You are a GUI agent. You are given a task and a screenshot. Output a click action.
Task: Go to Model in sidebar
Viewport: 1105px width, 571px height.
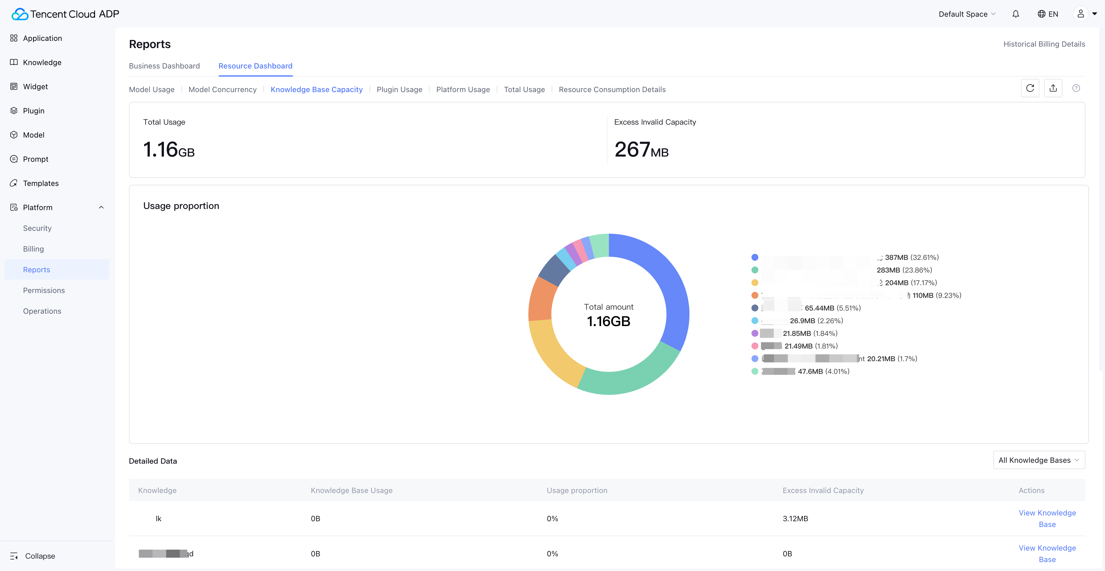tap(33, 135)
